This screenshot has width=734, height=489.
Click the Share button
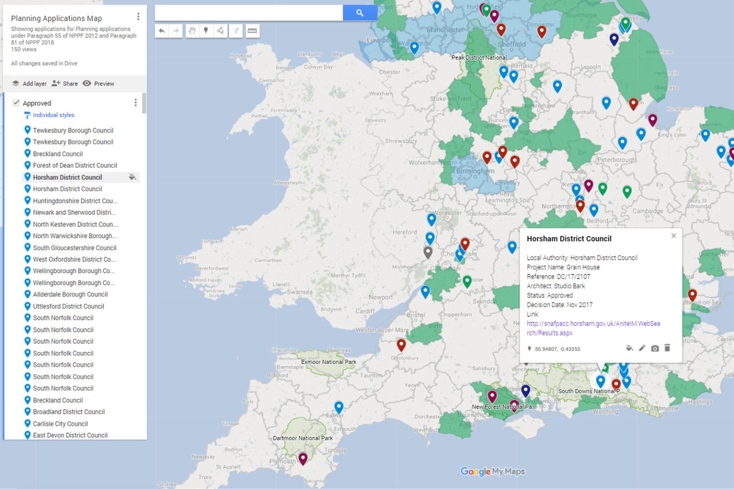(65, 84)
